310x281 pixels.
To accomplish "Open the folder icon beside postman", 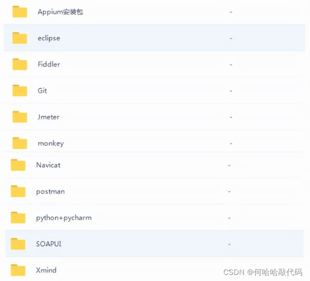I will 18,191.
